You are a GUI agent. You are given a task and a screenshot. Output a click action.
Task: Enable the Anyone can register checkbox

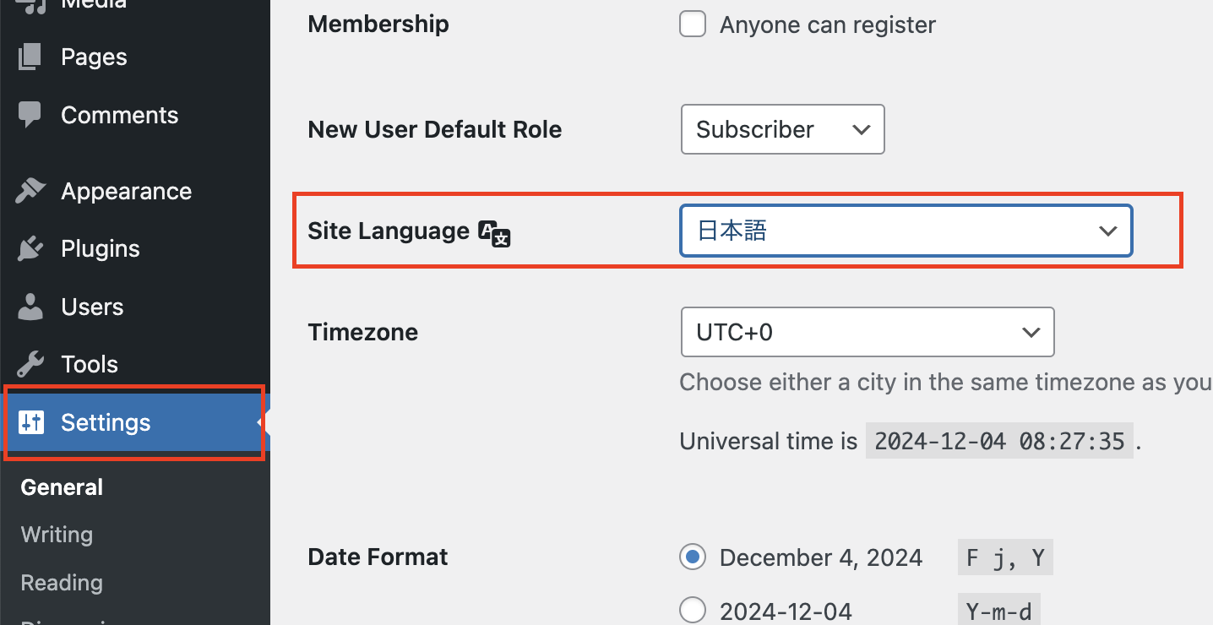tap(693, 24)
